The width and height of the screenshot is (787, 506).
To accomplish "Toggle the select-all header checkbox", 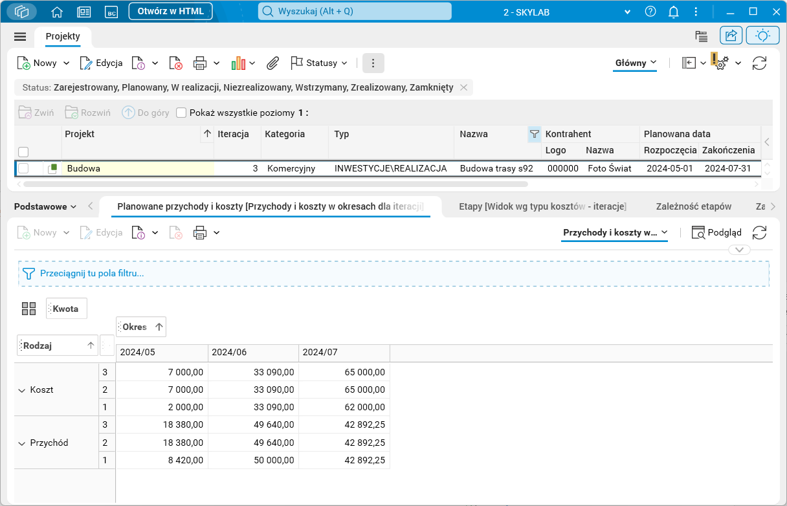I will pos(23,152).
